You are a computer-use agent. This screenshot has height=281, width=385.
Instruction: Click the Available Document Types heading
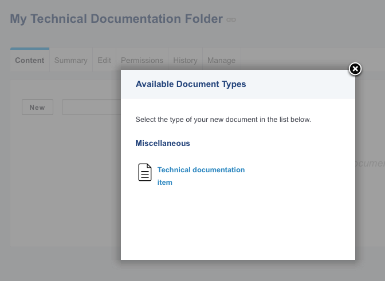191,84
